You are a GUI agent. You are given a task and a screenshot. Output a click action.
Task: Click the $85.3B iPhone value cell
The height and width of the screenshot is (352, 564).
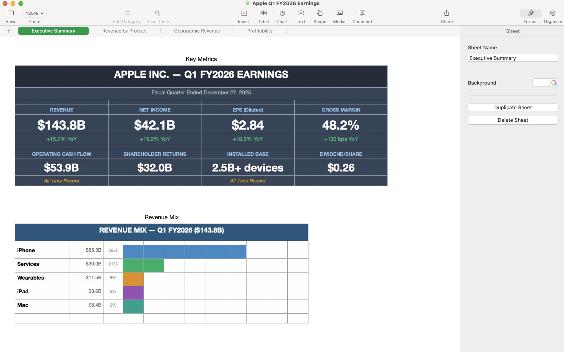click(x=86, y=252)
